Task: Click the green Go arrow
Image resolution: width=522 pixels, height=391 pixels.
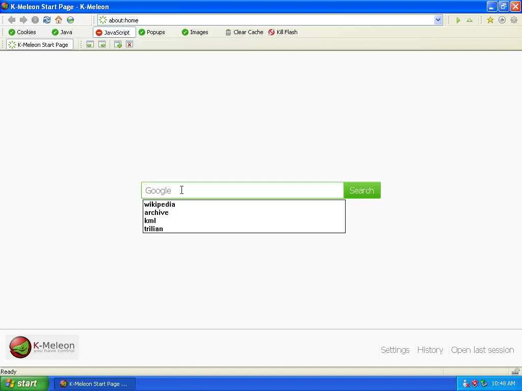Action: click(x=458, y=20)
